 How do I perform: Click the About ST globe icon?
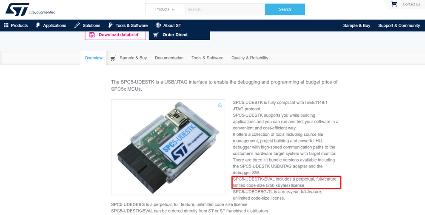click(158, 25)
